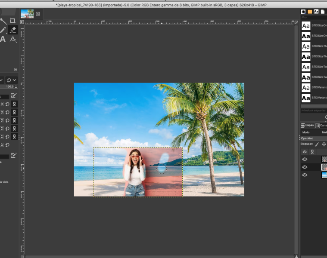
Task: Switch to the Canales tab
Action: (x=321, y=126)
